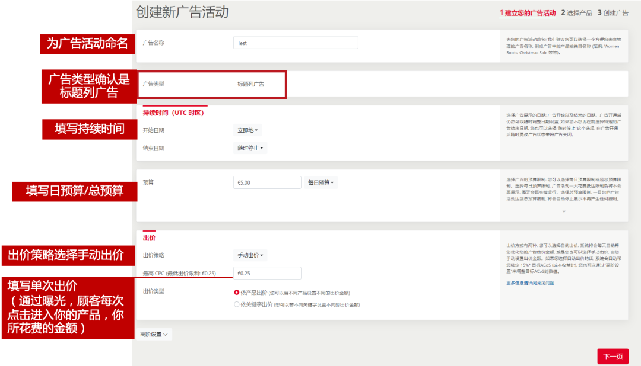Expand the "高阶设置" advanced settings section
Image resolution: width=641 pixels, height=366 pixels.
click(153, 333)
